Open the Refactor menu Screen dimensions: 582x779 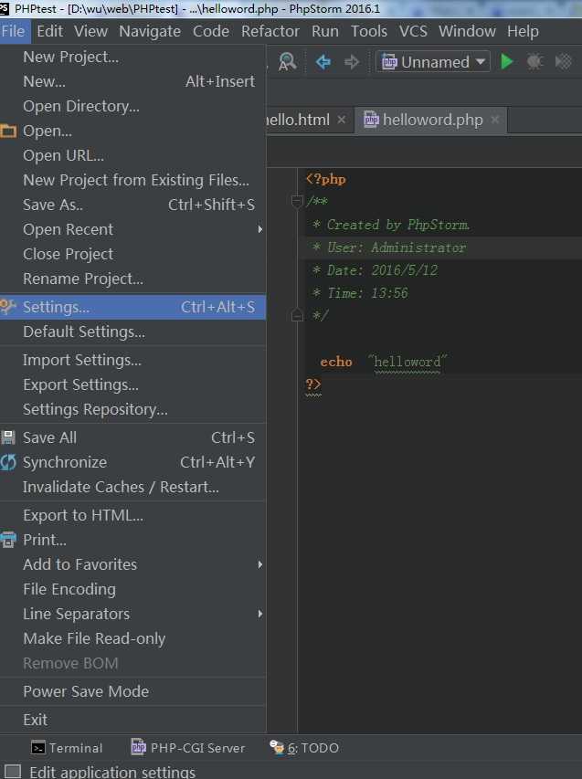(x=270, y=31)
